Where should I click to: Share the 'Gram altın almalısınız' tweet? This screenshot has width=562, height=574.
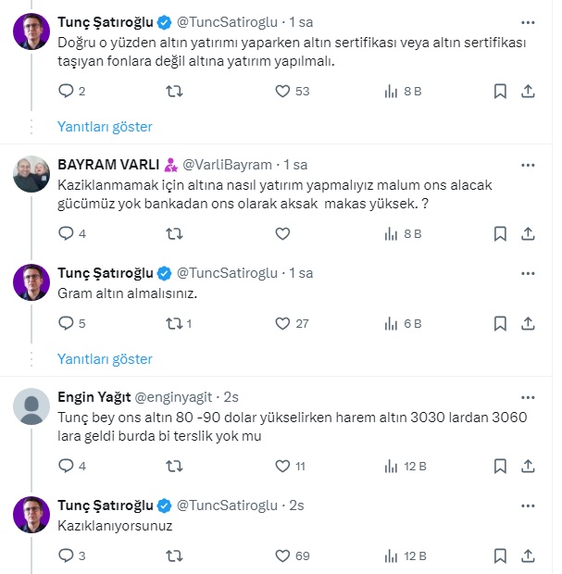pyautogui.click(x=528, y=324)
